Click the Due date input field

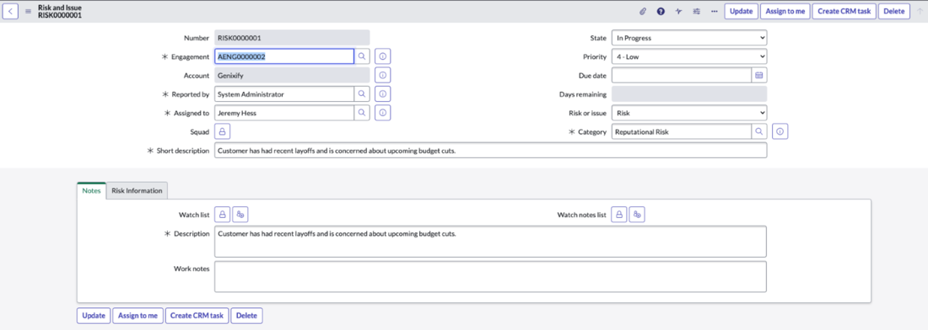[x=681, y=76]
